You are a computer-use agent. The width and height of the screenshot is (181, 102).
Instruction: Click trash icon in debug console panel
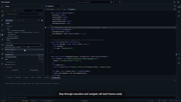pyautogui.click(x=174, y=80)
